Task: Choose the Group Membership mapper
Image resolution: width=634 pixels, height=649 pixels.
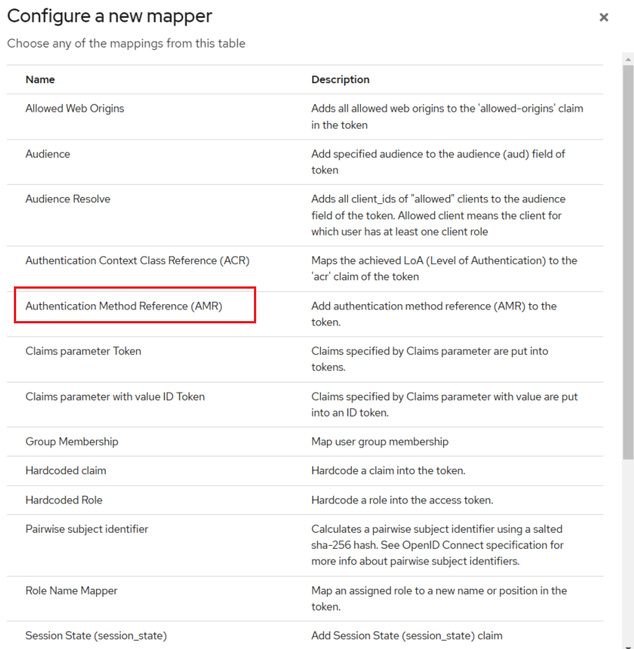Action: pyautogui.click(x=72, y=442)
